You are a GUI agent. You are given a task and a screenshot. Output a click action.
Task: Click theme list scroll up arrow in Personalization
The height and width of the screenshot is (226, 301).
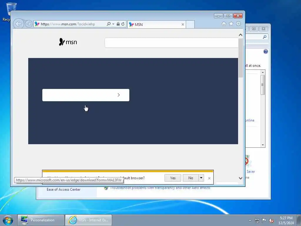[263, 72]
